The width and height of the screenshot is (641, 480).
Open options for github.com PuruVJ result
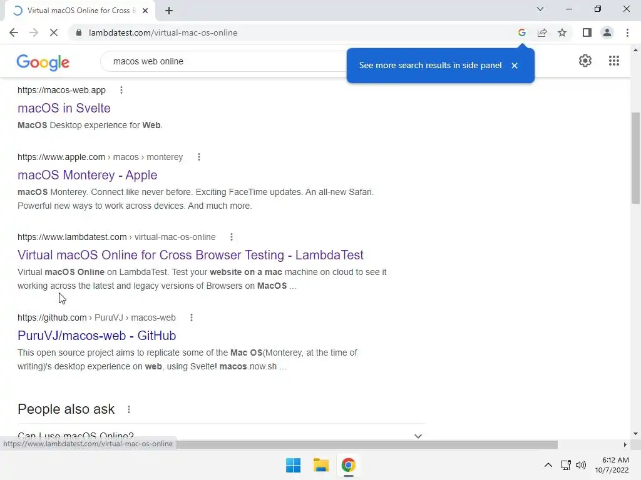(x=192, y=317)
